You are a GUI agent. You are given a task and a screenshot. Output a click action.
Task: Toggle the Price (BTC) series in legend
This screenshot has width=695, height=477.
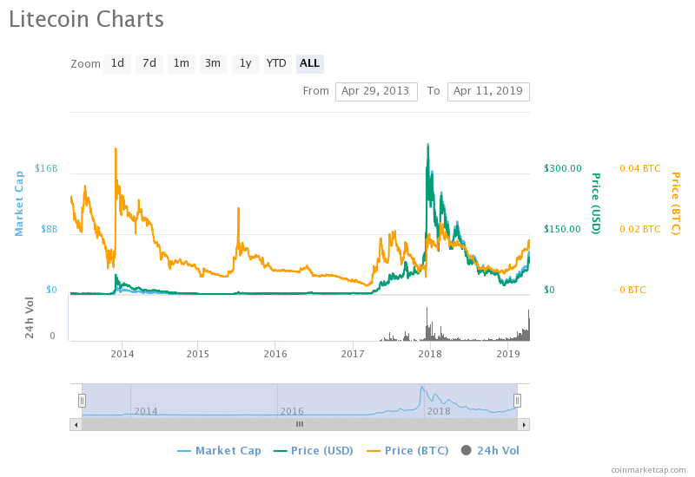[407, 450]
